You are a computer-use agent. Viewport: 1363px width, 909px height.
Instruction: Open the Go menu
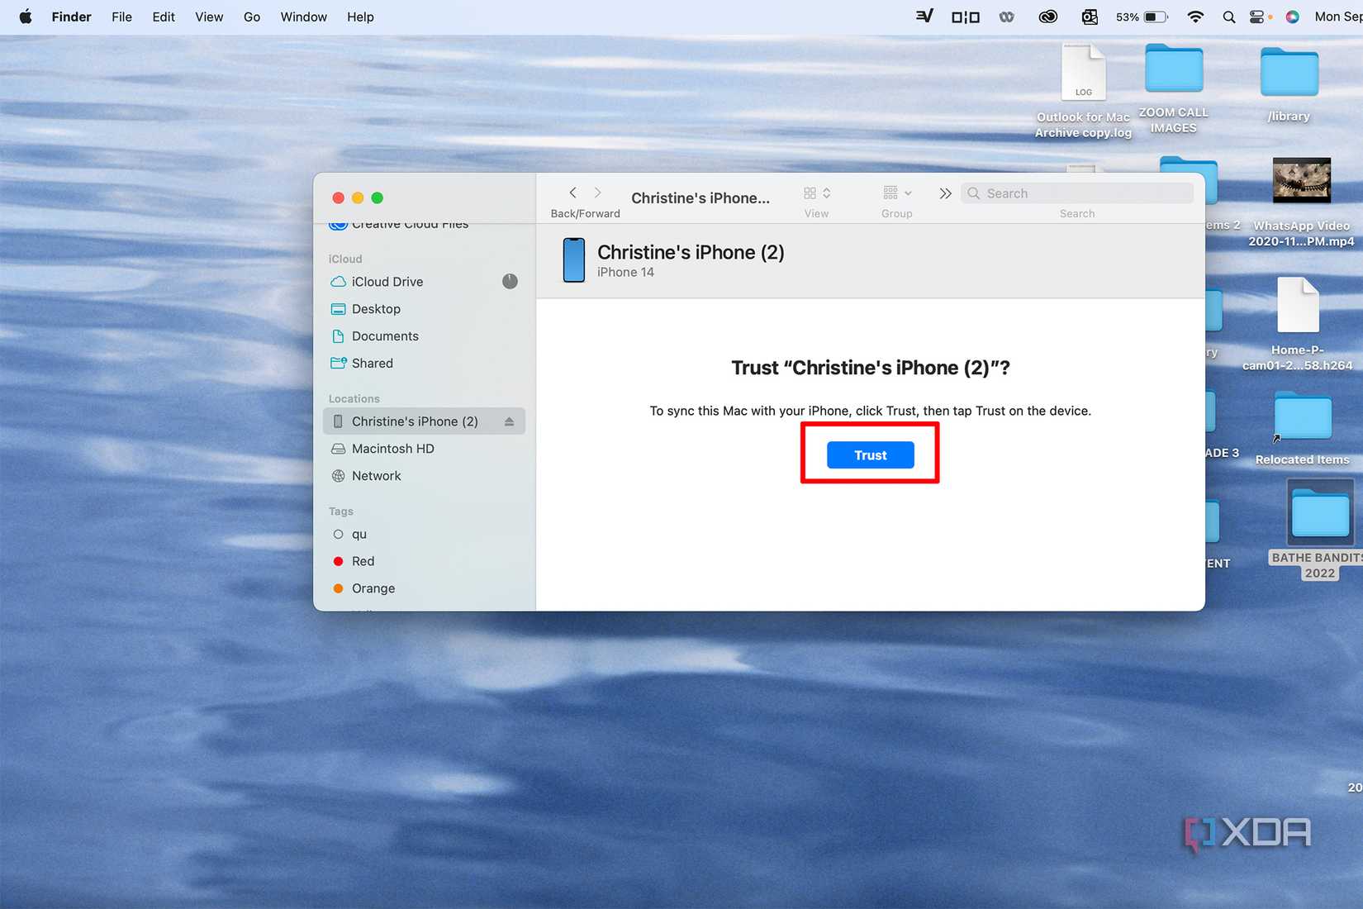(252, 17)
